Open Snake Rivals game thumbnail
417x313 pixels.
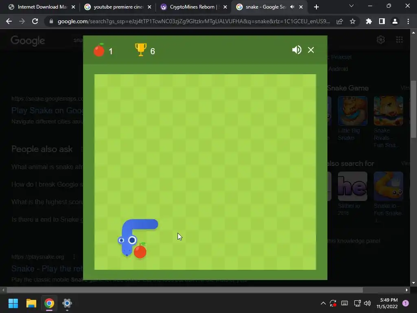coord(388,111)
